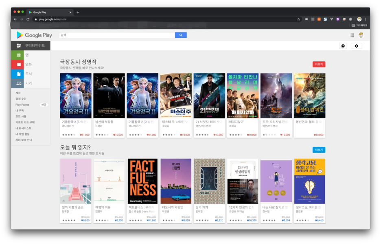
Task: Open the 21 브릿지 movie poster
Action: pos(209,96)
